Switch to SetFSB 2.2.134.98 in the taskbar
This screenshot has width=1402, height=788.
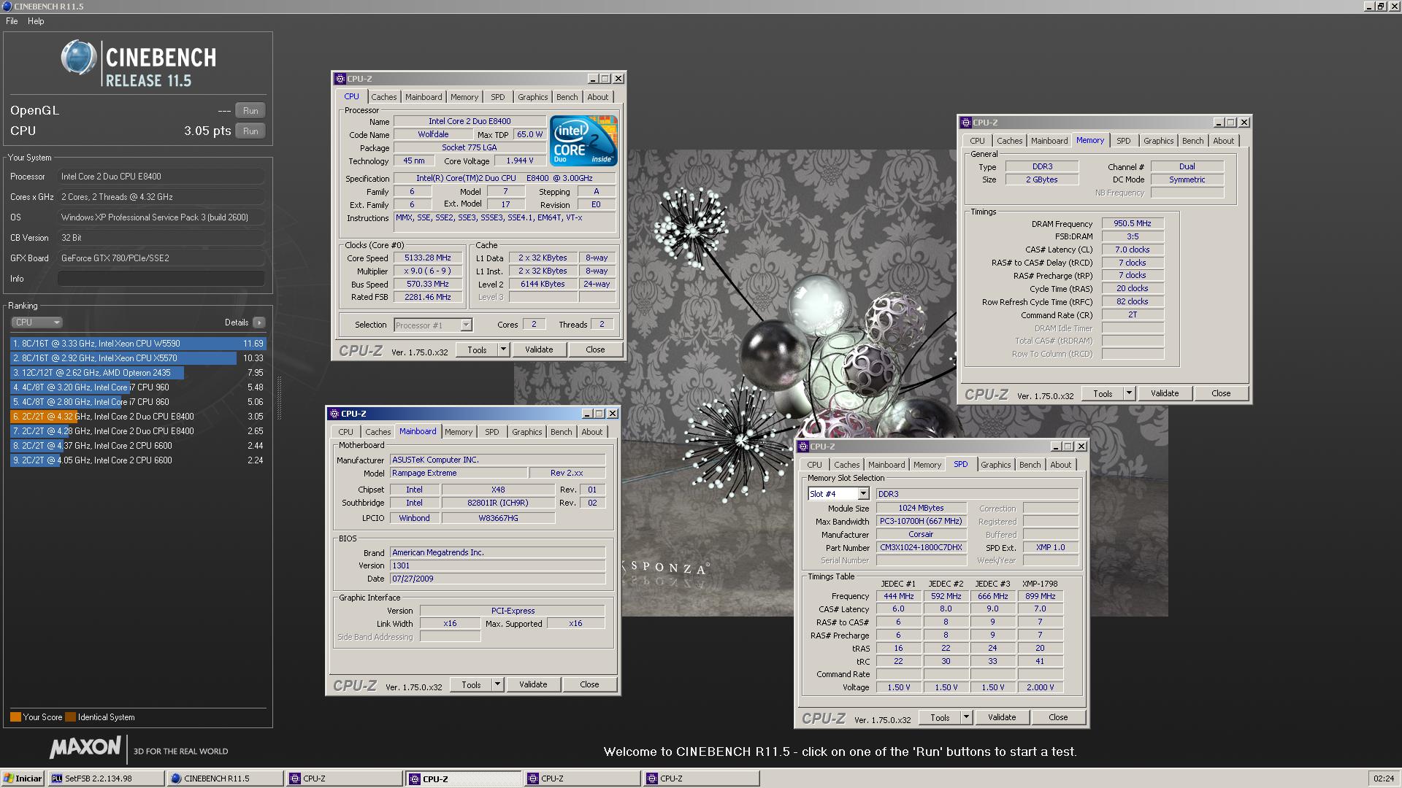106,779
